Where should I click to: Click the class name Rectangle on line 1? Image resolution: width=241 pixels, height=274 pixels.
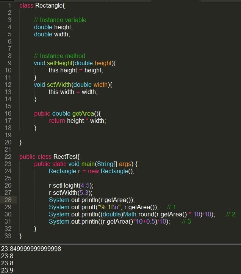coord(49,6)
